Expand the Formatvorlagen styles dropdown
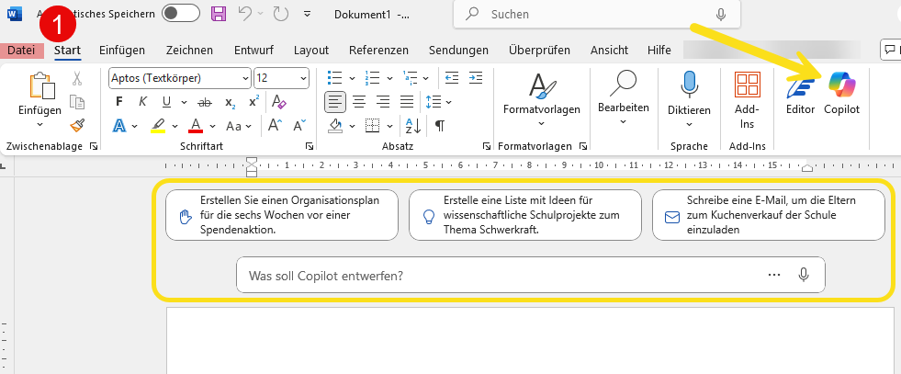Image resolution: width=901 pixels, height=374 pixels. click(x=542, y=108)
